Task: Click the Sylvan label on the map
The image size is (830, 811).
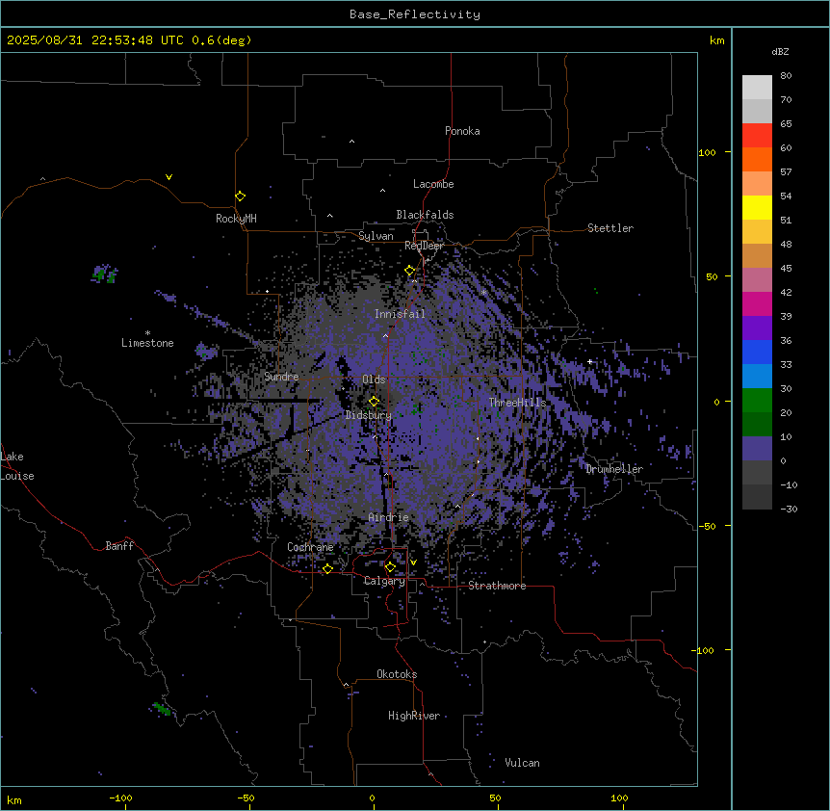Action: pyautogui.click(x=376, y=236)
